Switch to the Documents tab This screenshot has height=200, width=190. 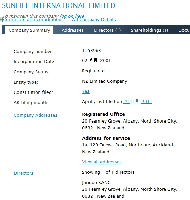pos(184,30)
